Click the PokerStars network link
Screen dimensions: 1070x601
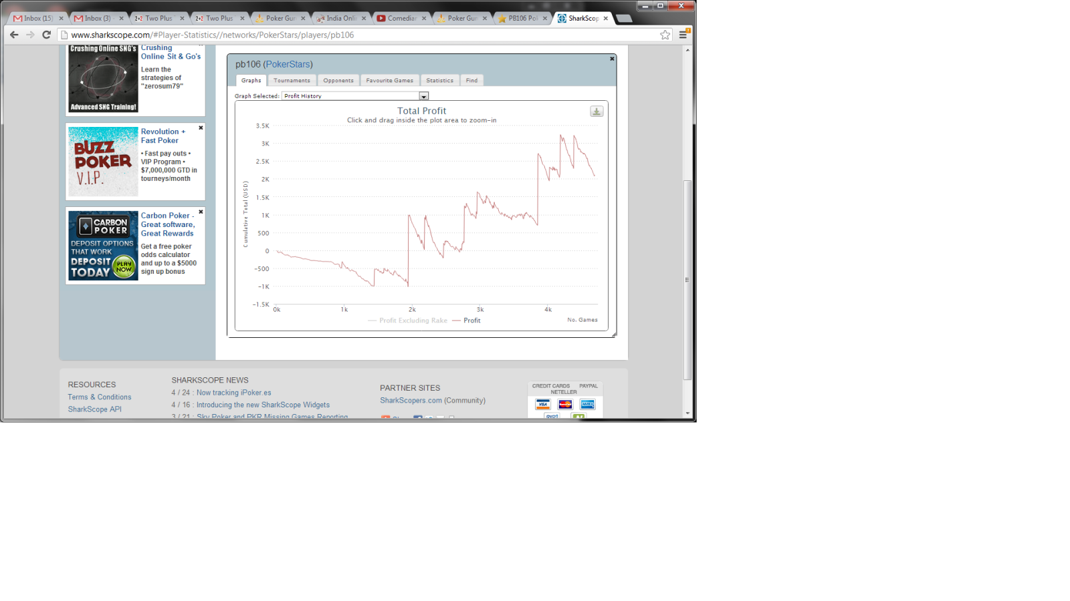[x=288, y=64]
